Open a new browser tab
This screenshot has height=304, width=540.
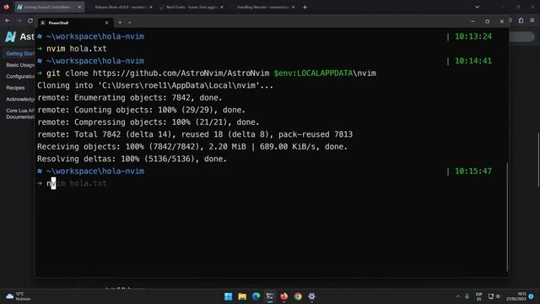coord(305,7)
